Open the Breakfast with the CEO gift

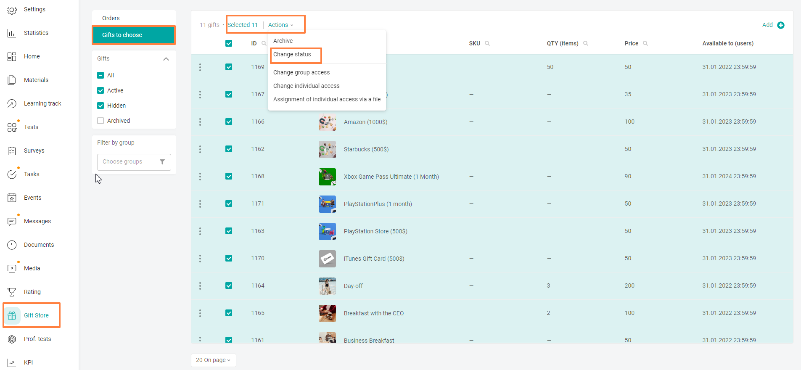pos(374,313)
